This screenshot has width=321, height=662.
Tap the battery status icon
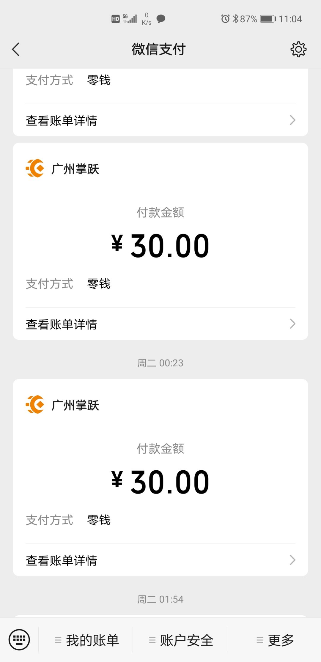pyautogui.click(x=268, y=19)
